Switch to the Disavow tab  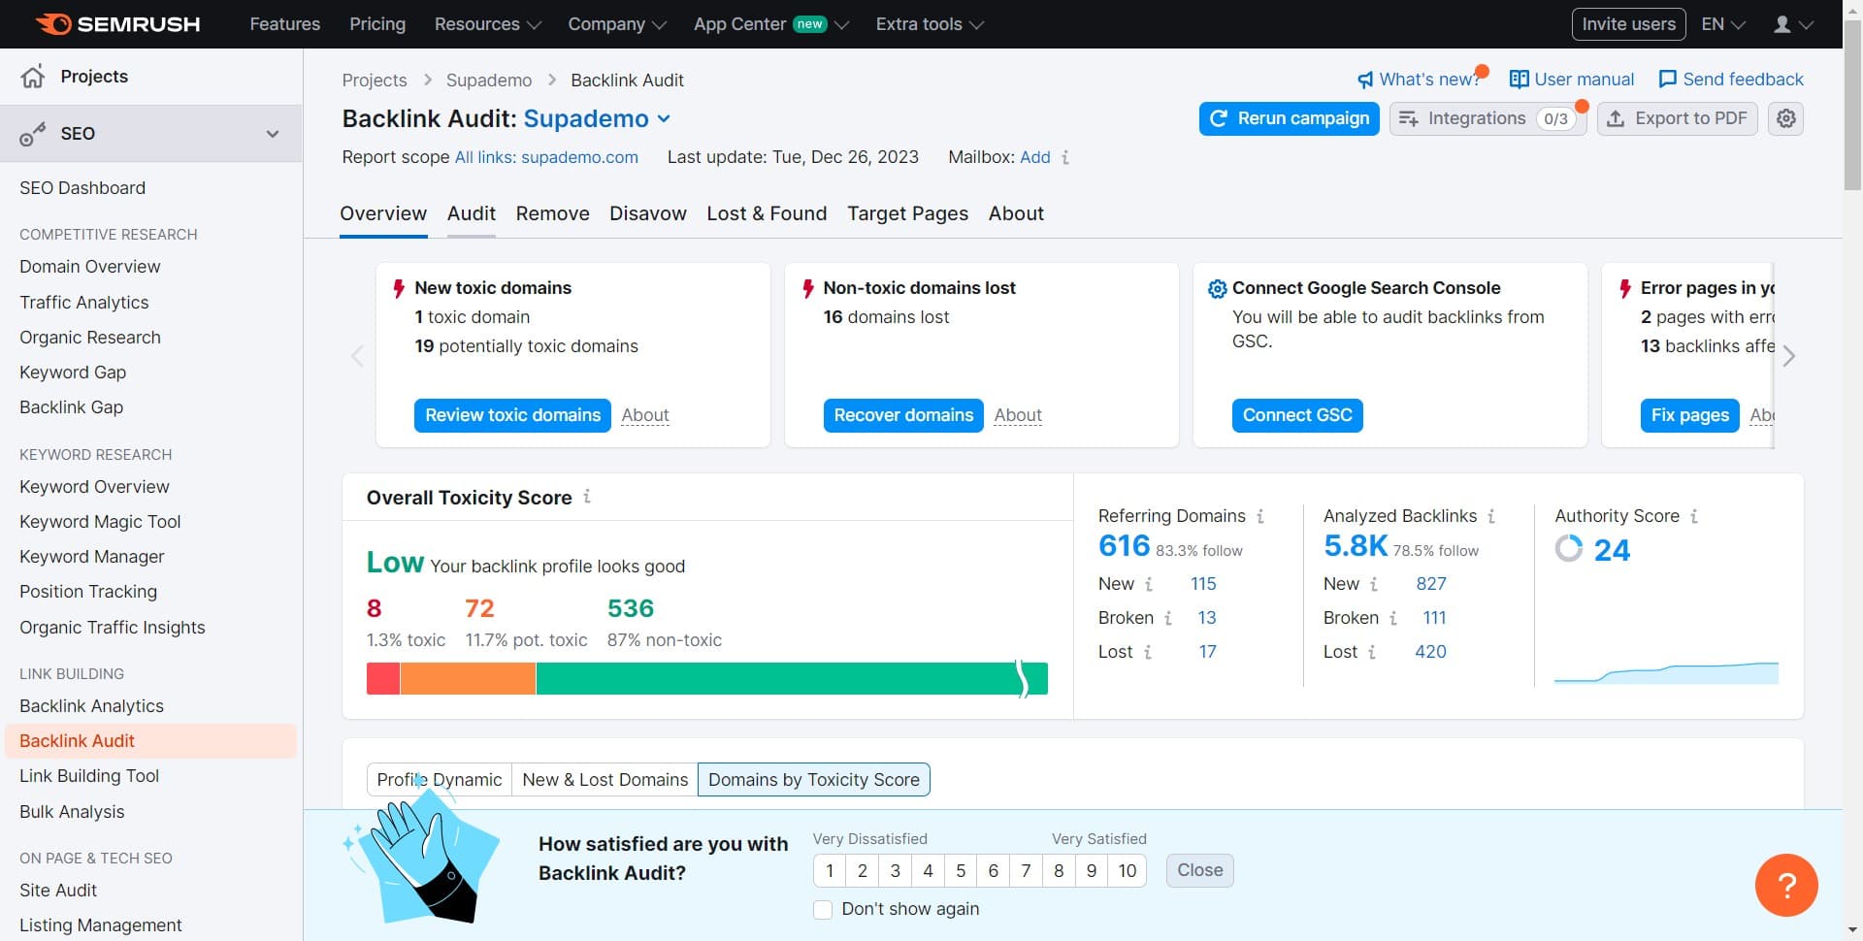pyautogui.click(x=647, y=213)
